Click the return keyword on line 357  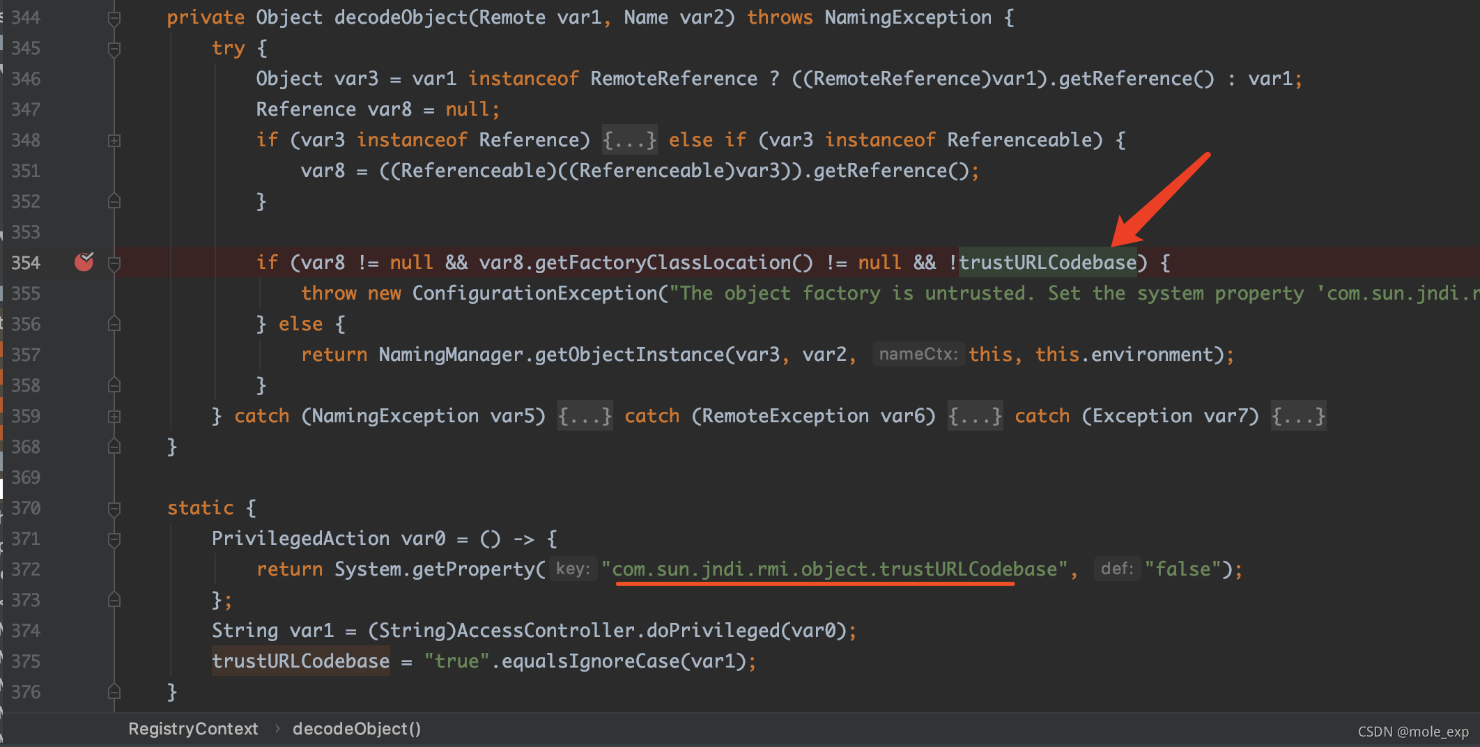click(x=334, y=355)
